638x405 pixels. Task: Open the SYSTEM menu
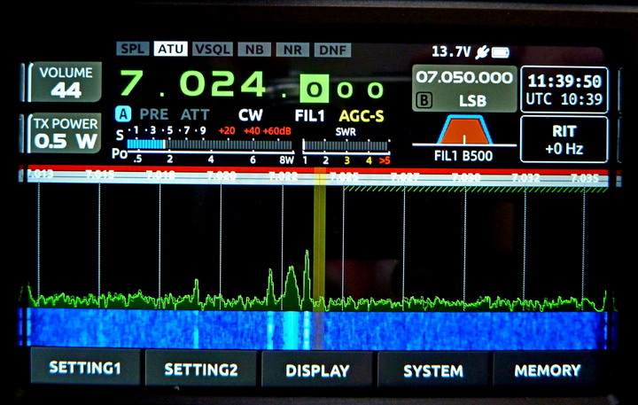point(433,370)
